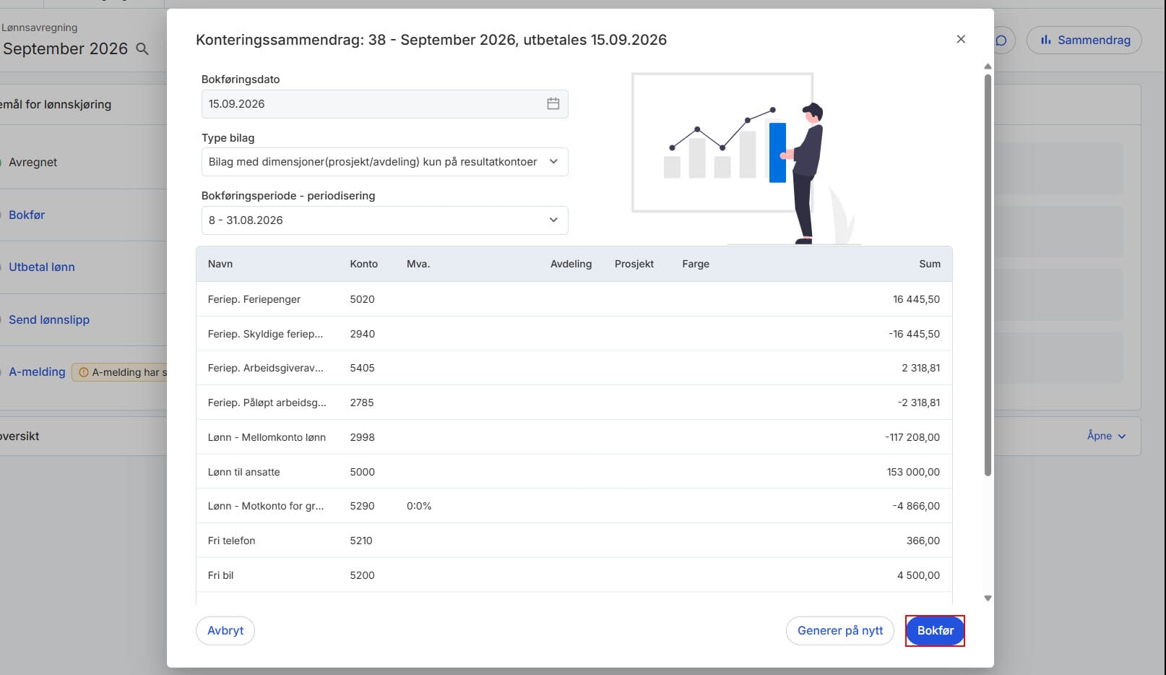Click the September 2026 heading
Screen dimensions: 1166x675
[65, 49]
